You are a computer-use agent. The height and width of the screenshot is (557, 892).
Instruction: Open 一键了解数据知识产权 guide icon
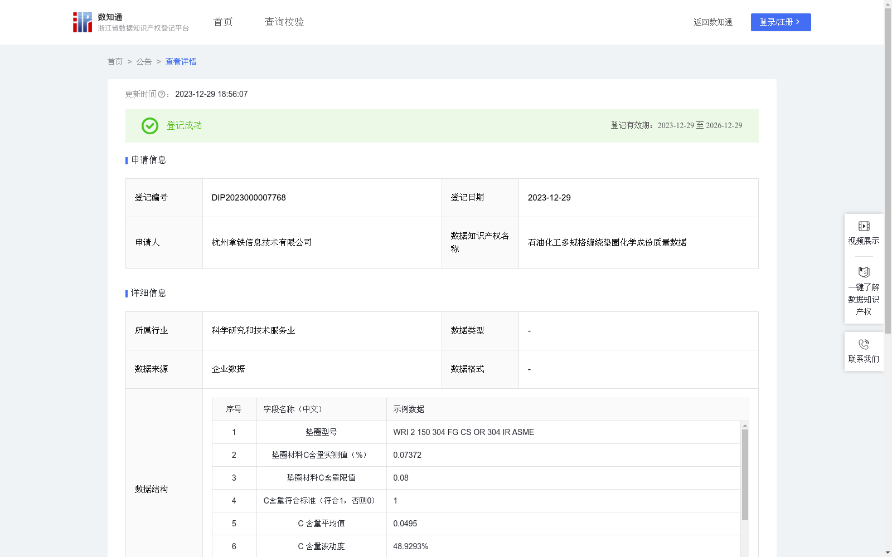pyautogui.click(x=864, y=272)
